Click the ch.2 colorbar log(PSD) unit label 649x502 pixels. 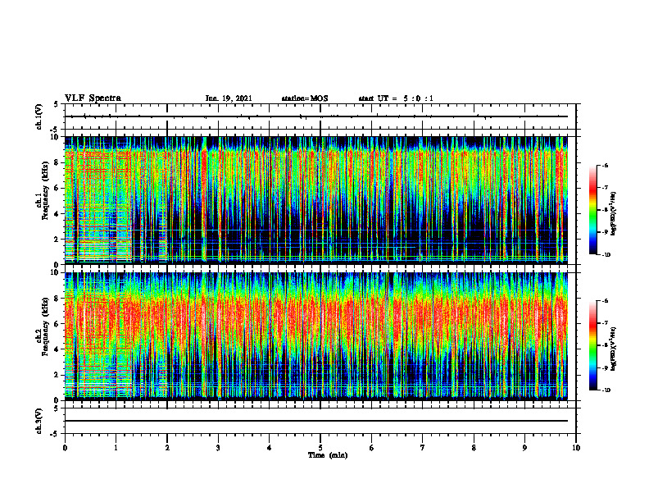(x=614, y=348)
